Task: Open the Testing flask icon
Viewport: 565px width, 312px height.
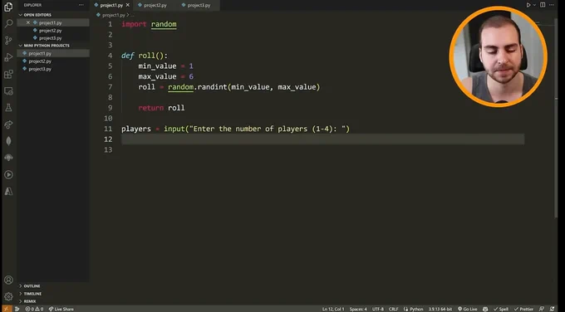Action: point(8,108)
